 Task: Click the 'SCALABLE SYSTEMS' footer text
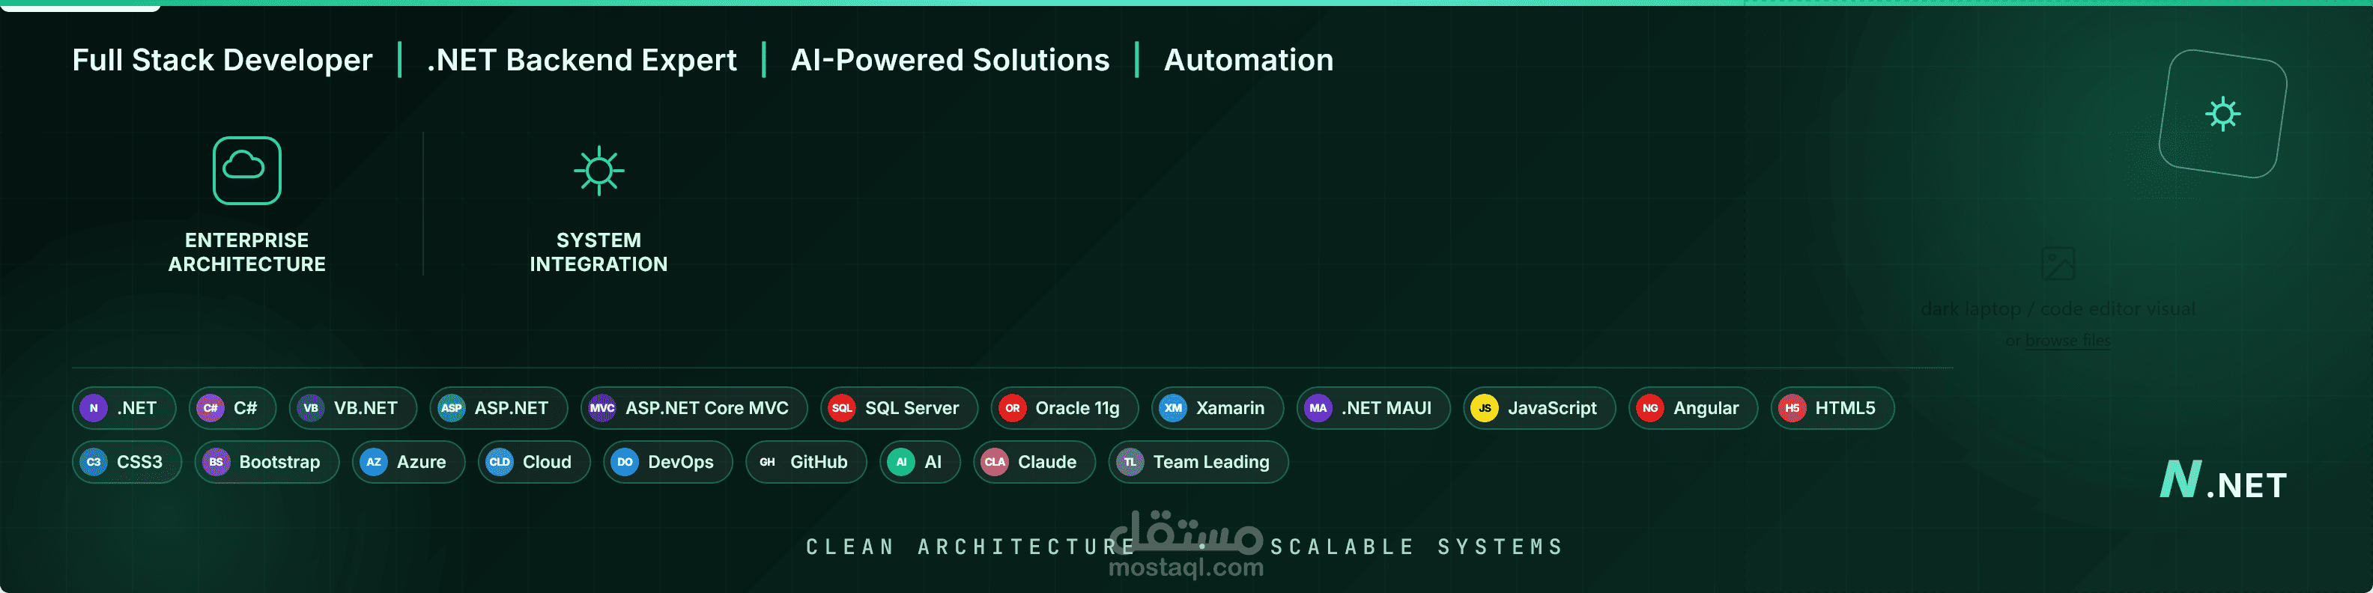click(x=1416, y=547)
